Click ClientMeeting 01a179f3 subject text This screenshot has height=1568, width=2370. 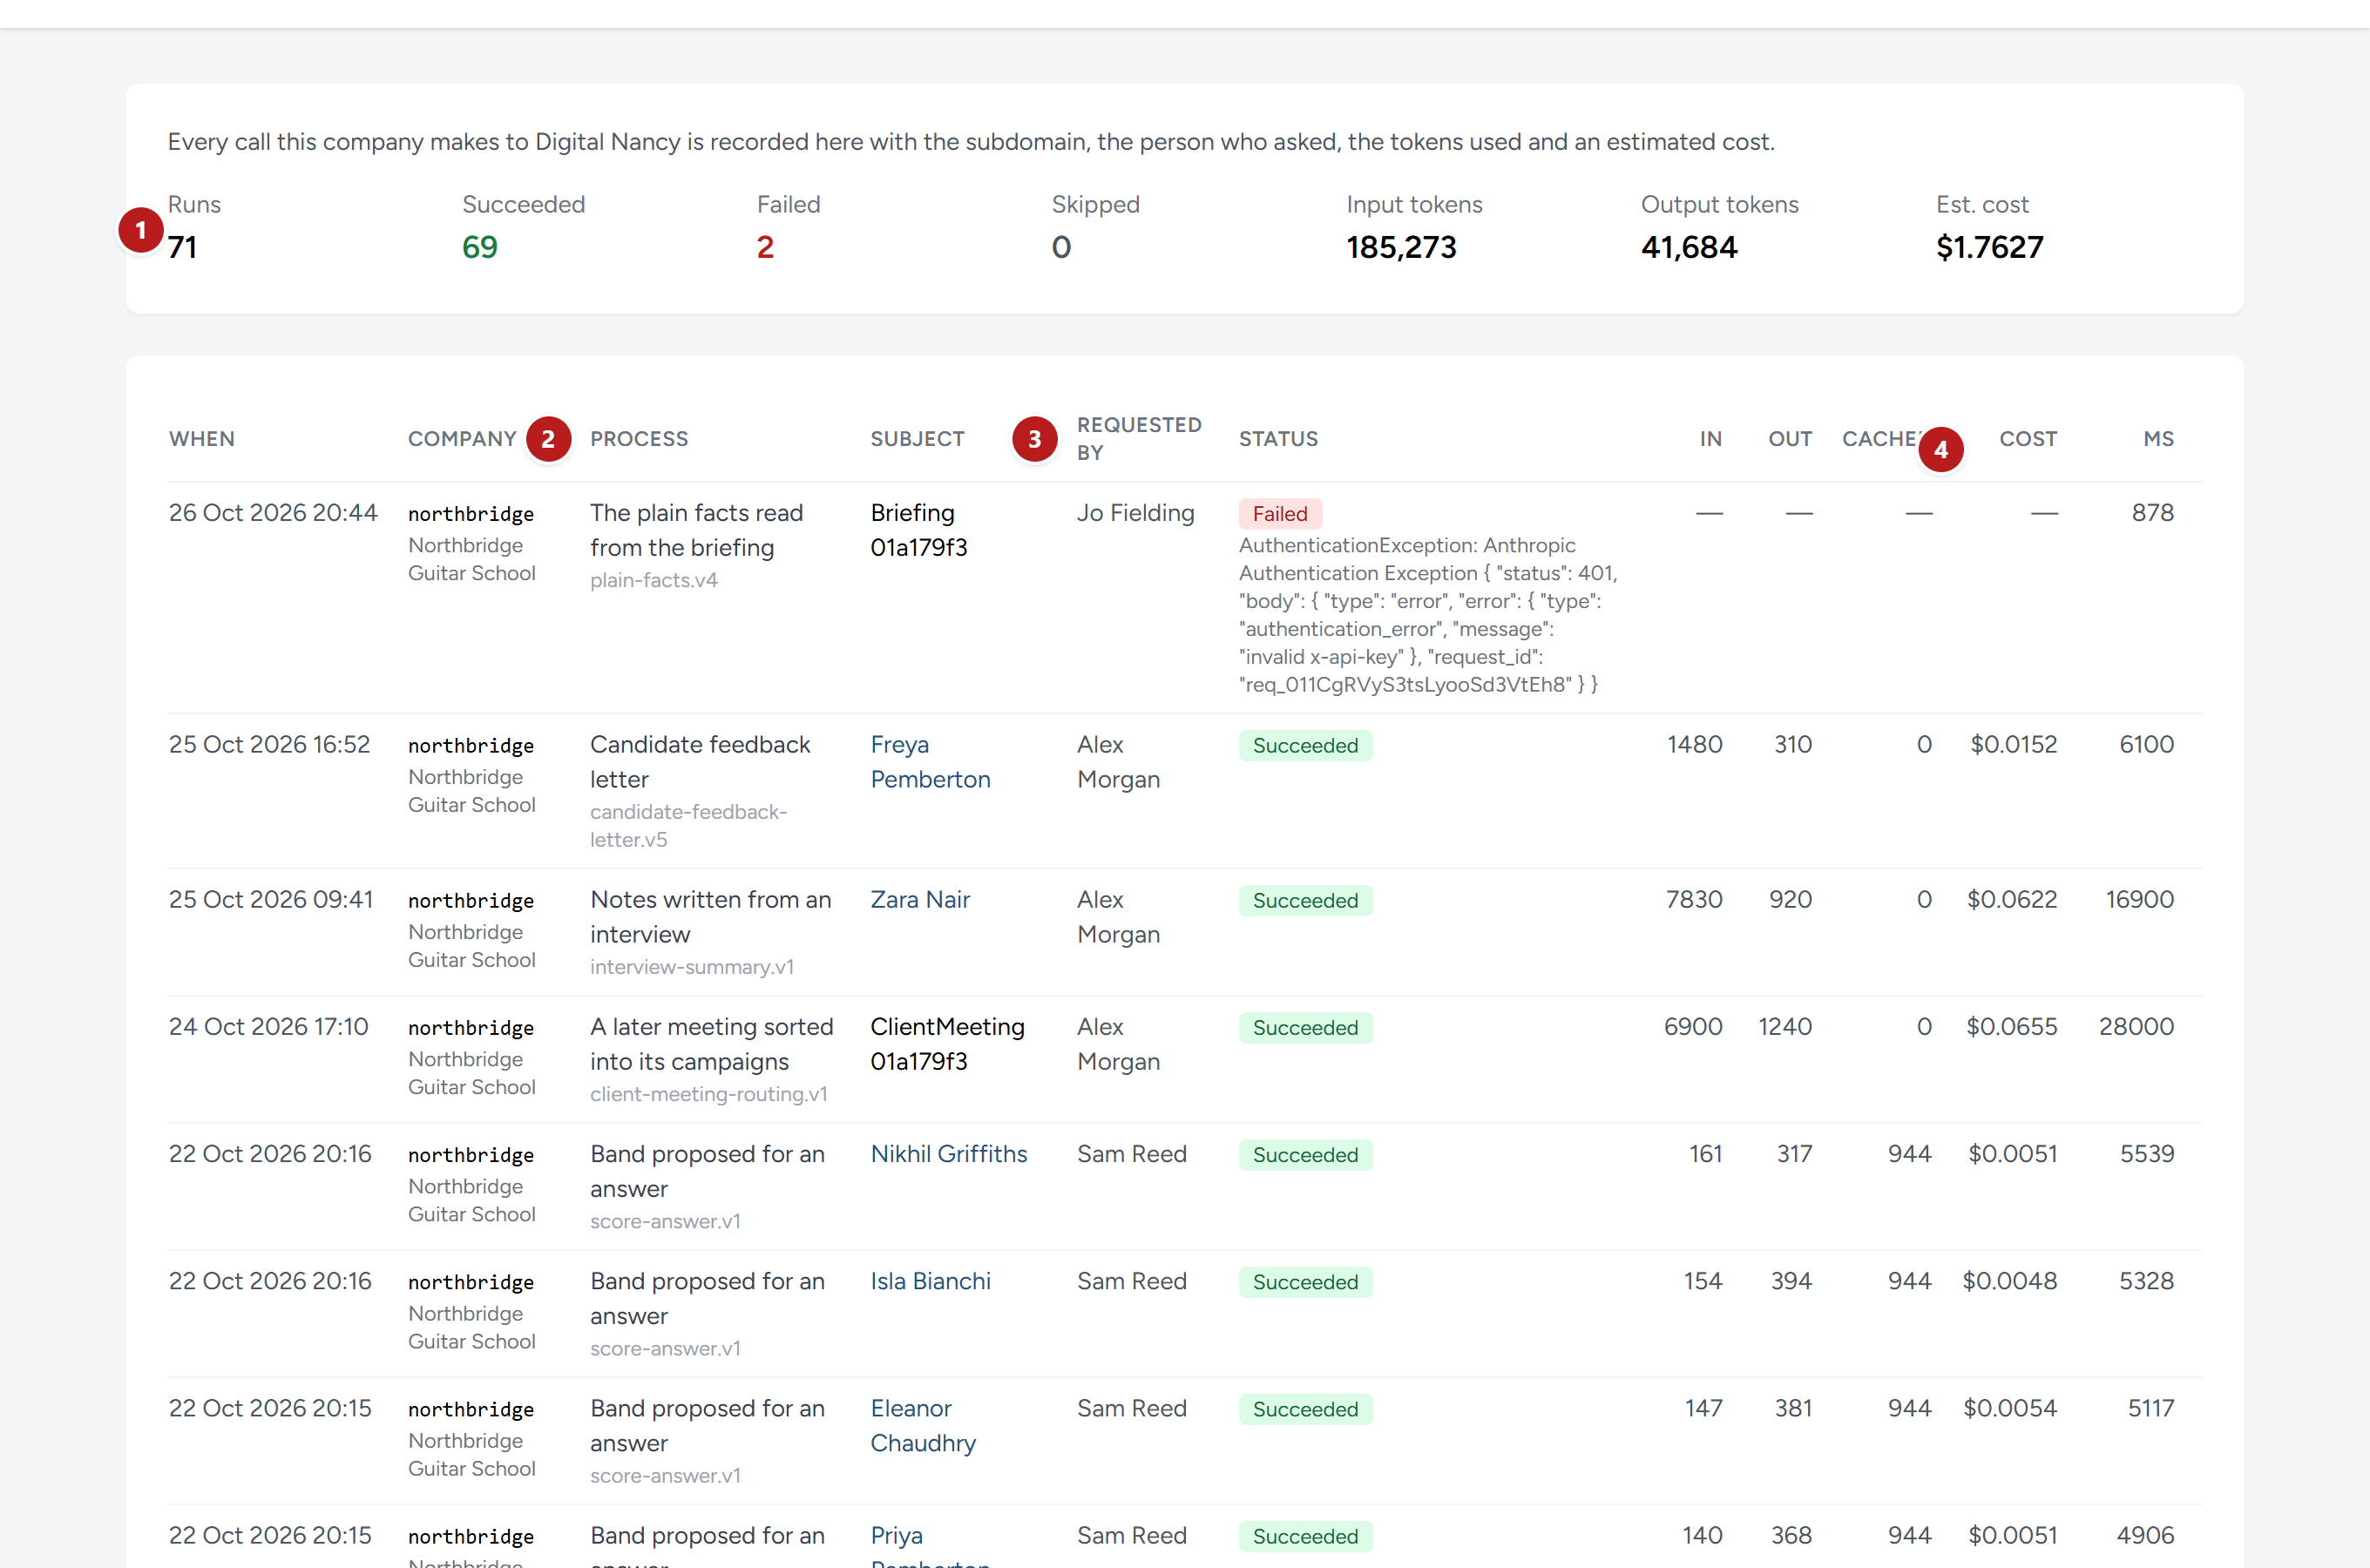point(947,1044)
